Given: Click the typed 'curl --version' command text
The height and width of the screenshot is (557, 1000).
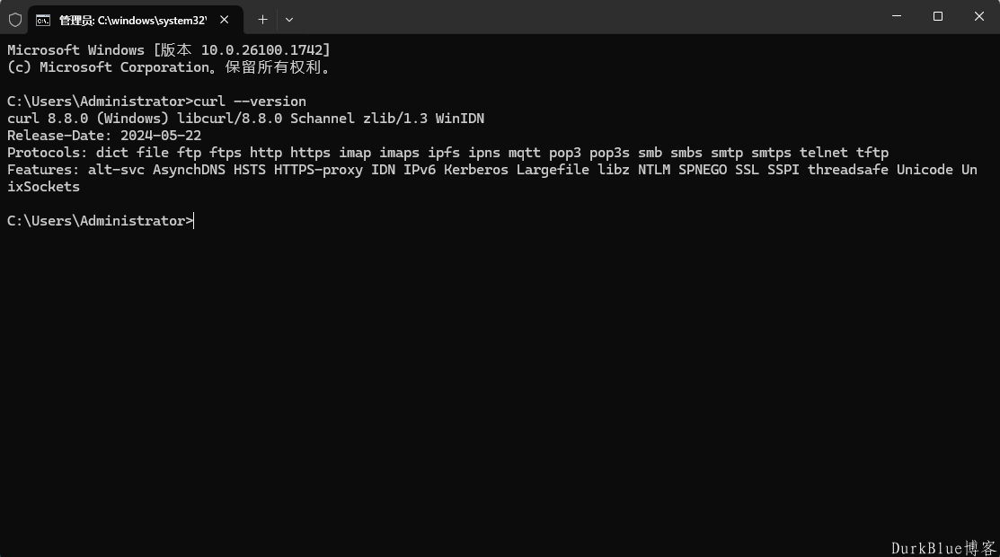Looking at the screenshot, I should pyautogui.click(x=250, y=102).
